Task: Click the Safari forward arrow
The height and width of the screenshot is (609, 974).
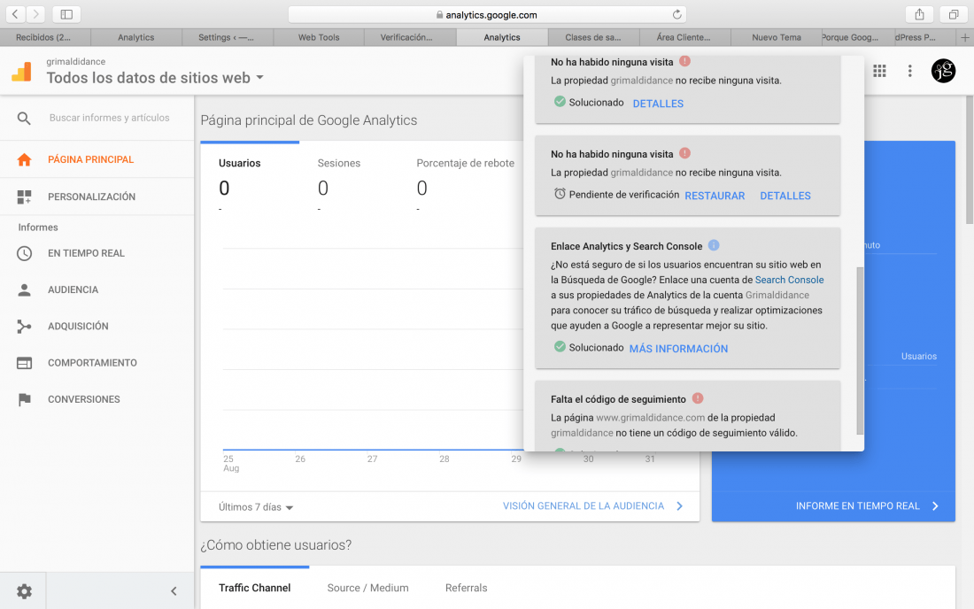Action: coord(35,13)
